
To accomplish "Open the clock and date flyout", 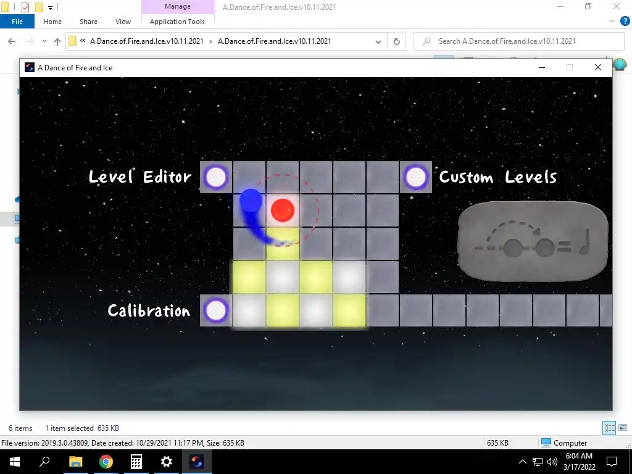I will click(x=579, y=462).
